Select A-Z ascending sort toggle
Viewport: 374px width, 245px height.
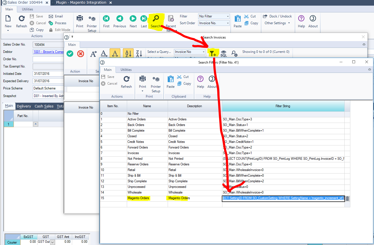[128, 53]
